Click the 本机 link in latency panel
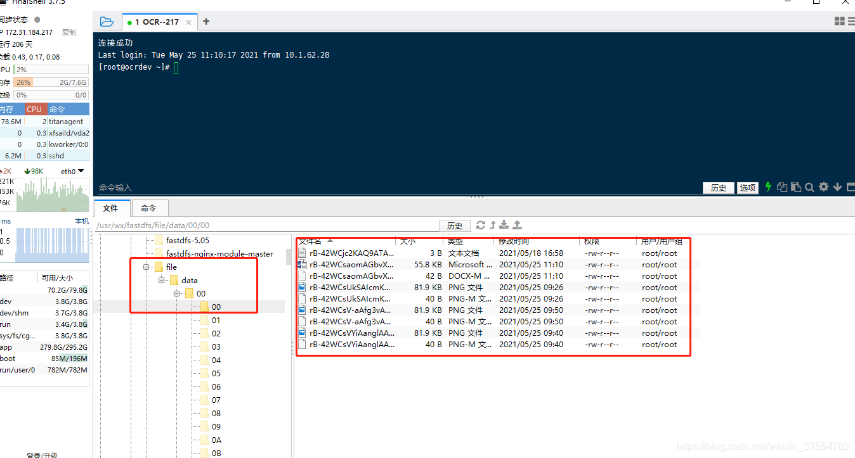This screenshot has width=855, height=458. (82, 221)
